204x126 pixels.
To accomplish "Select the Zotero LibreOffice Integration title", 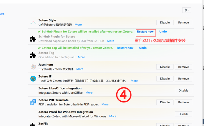I will tap(60, 88).
